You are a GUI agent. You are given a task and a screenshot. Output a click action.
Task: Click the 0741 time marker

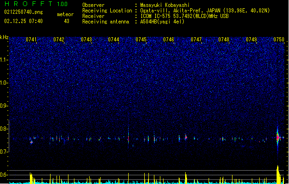(x=31, y=40)
